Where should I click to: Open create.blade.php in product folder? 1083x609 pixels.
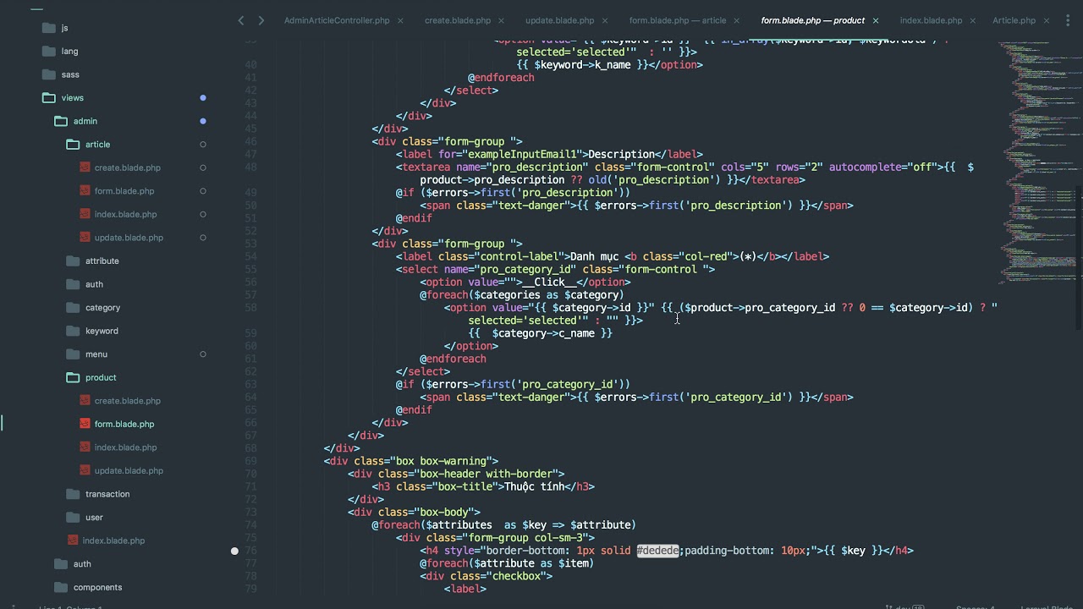128,401
